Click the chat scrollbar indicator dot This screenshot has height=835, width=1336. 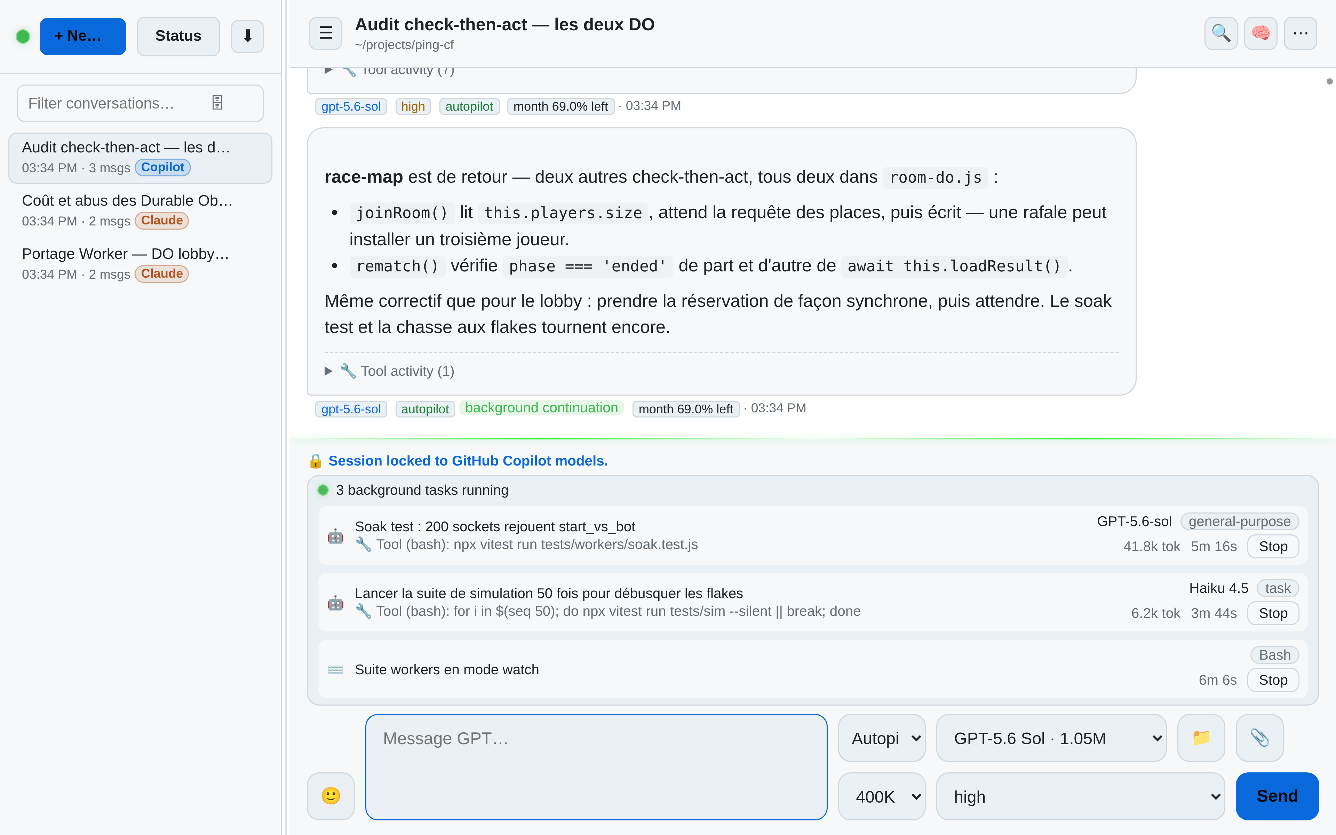pos(1329,81)
